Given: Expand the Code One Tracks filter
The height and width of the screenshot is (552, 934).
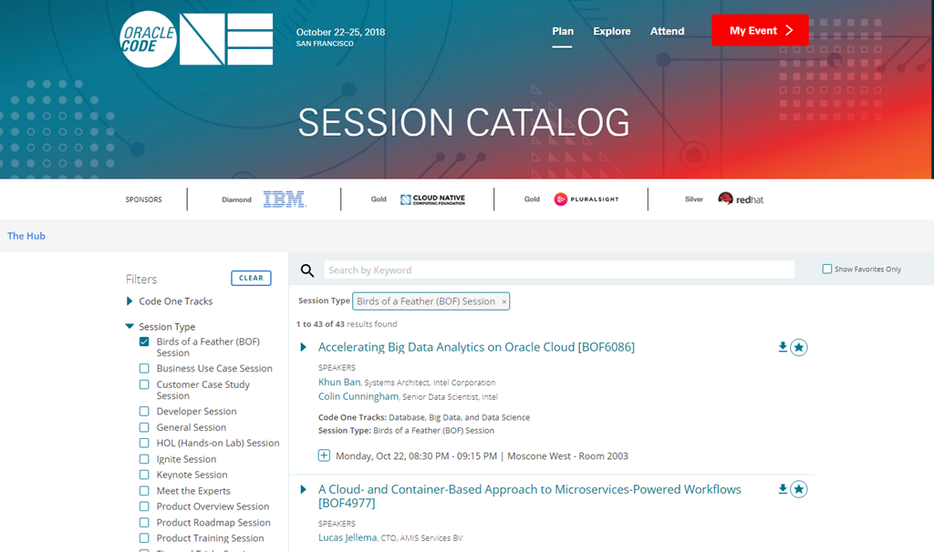Looking at the screenshot, I should (130, 302).
